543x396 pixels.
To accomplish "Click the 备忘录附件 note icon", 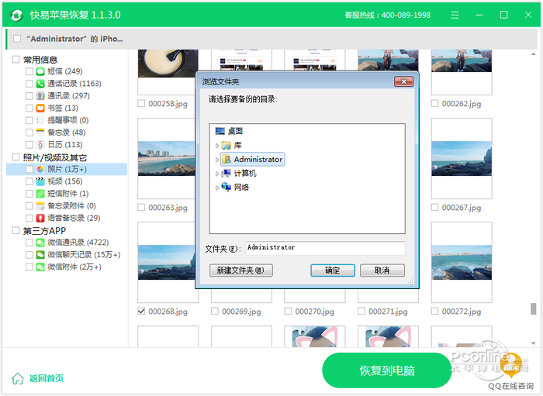I will pyautogui.click(x=40, y=206).
